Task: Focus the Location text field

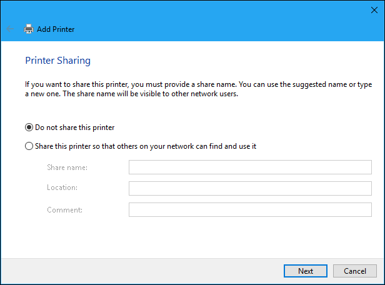Action: pyautogui.click(x=250, y=188)
